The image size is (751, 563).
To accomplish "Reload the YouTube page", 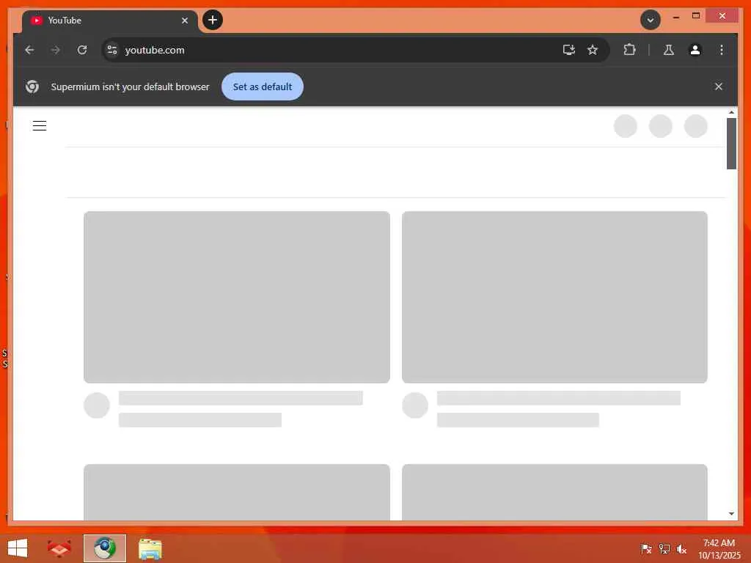I will pos(82,50).
